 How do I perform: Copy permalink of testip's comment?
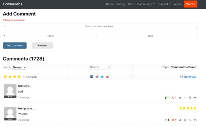[190, 120]
